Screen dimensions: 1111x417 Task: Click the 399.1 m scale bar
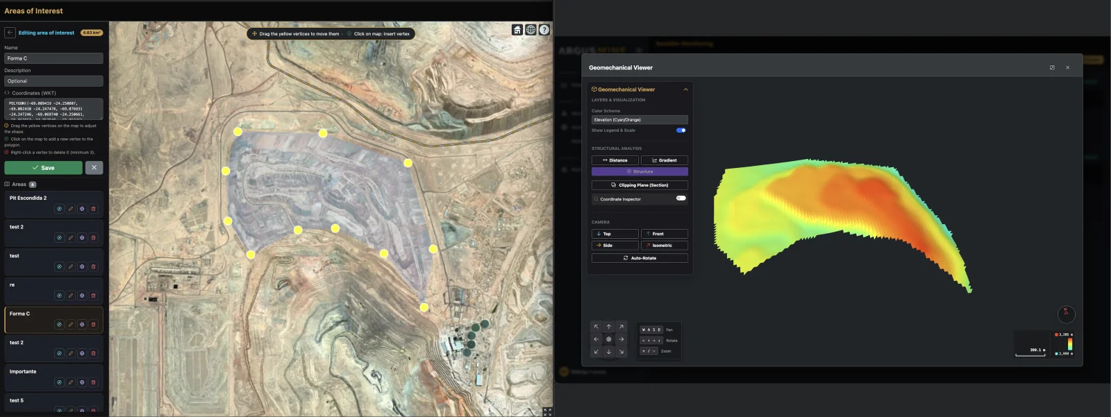[x=1030, y=352]
